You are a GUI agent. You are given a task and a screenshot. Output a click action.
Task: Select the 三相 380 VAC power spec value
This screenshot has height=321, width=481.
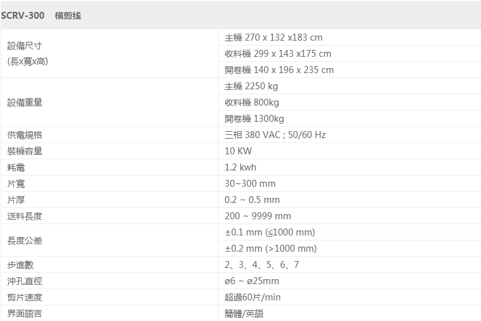pyautogui.click(x=275, y=135)
